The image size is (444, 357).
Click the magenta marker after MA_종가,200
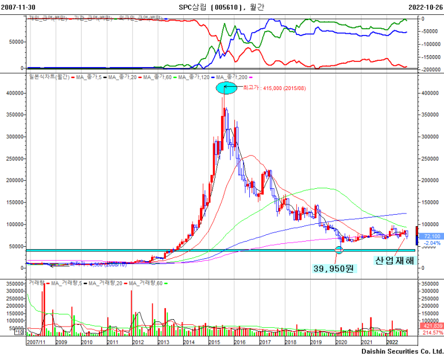(x=250, y=77)
